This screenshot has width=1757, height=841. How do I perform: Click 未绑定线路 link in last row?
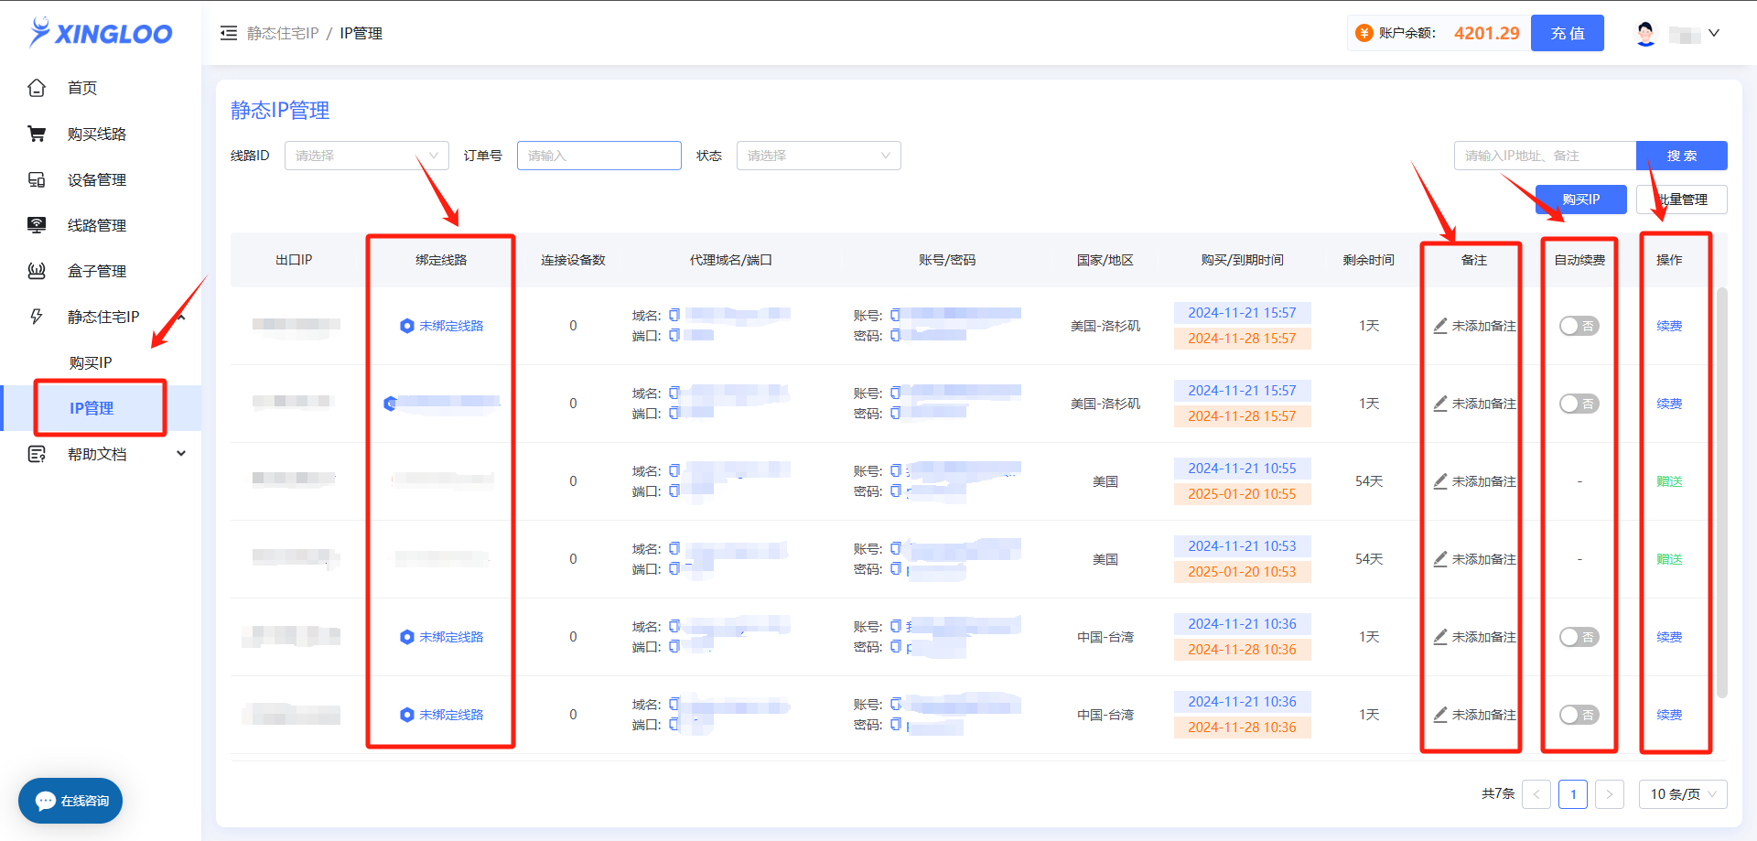coord(451,715)
